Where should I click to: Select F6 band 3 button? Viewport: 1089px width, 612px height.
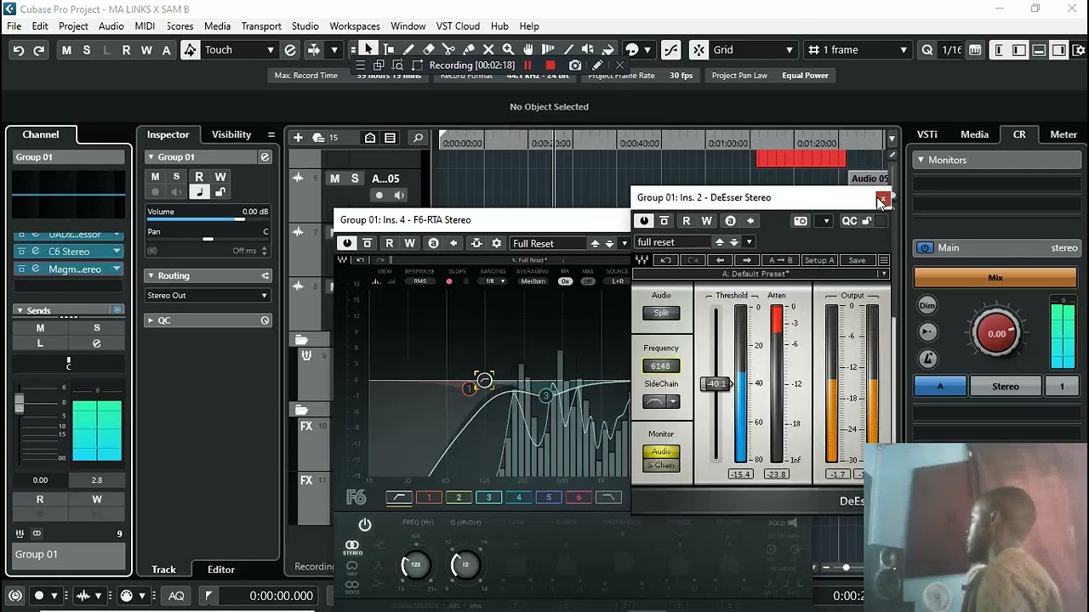pyautogui.click(x=488, y=497)
